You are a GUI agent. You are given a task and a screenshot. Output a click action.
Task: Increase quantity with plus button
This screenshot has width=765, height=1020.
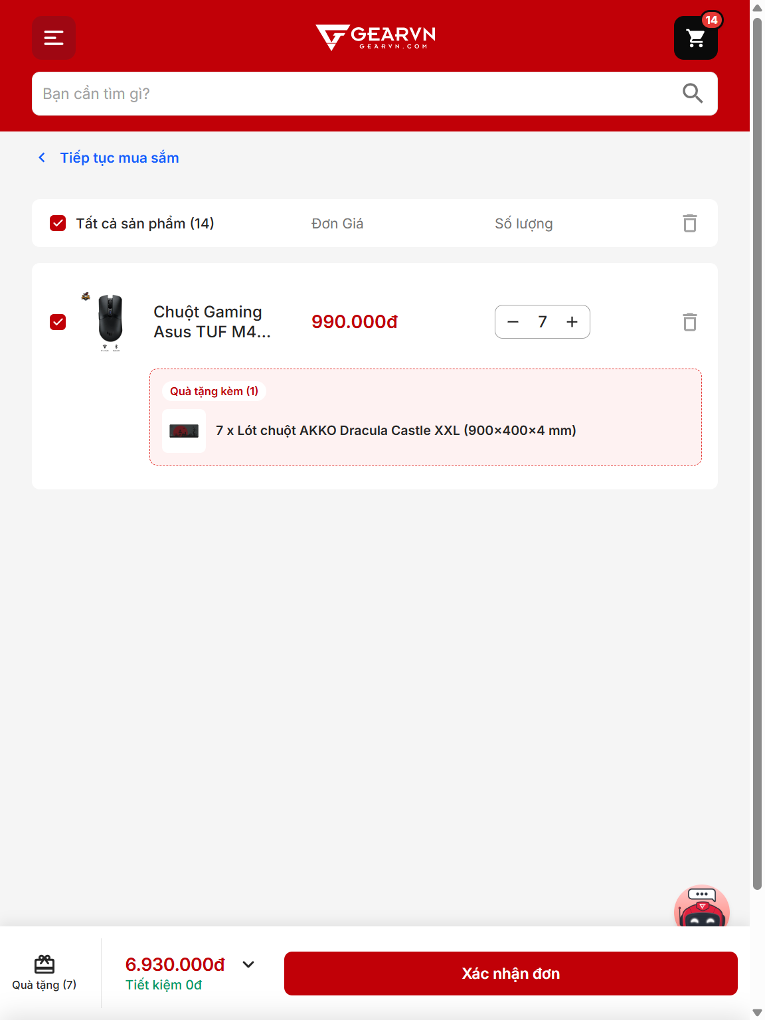pyautogui.click(x=572, y=322)
